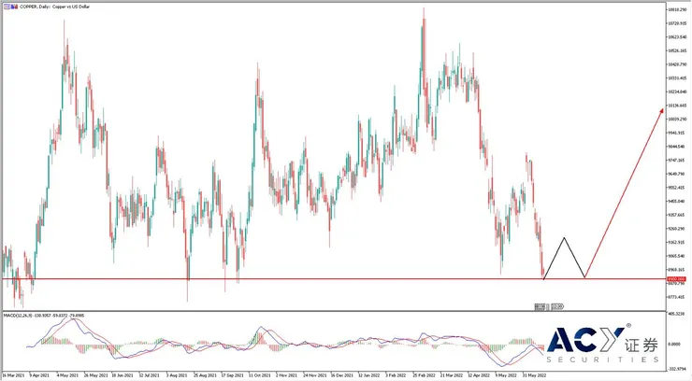Click the chart window icon beside COPPER title

[7, 7]
